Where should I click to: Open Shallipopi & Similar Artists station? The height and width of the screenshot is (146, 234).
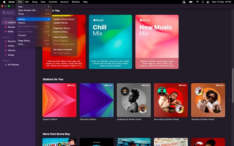(x=134, y=100)
